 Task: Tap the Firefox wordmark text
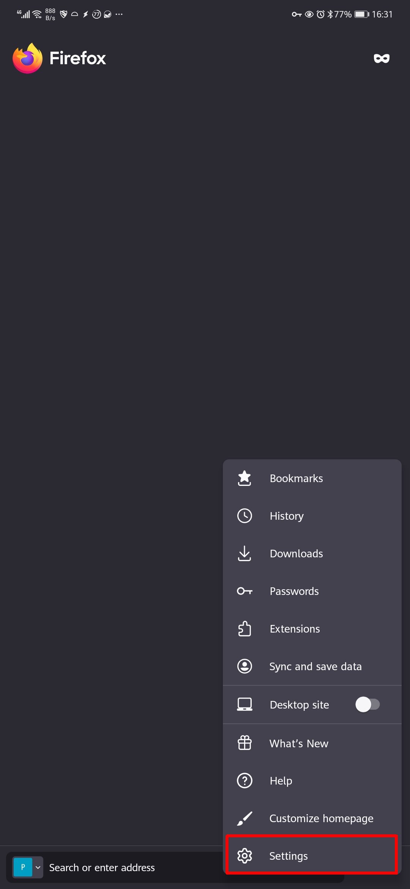pos(78,59)
